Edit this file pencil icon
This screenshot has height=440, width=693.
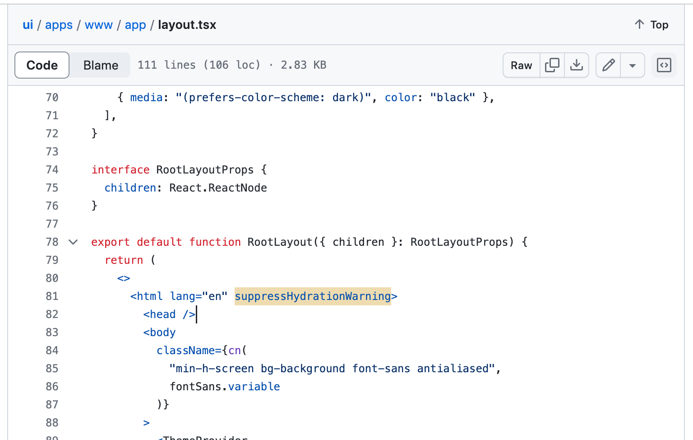pos(608,65)
